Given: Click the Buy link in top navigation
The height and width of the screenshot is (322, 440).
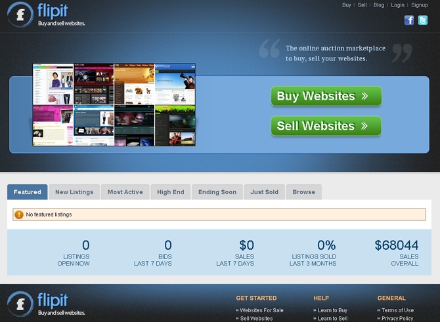Looking at the screenshot, I should click(x=347, y=5).
